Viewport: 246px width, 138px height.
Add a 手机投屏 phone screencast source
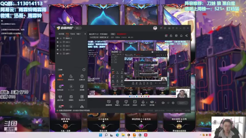[126, 103]
